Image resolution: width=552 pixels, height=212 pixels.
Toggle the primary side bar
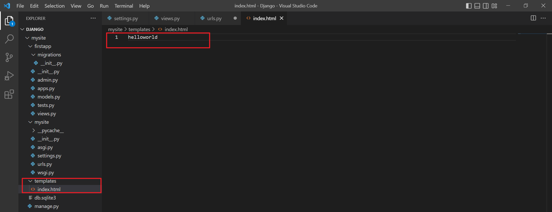pos(469,6)
